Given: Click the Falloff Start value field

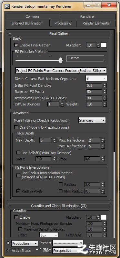Looking at the screenshot, I should coord(44,159).
